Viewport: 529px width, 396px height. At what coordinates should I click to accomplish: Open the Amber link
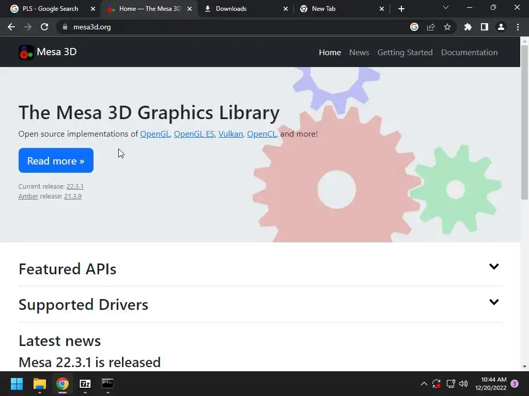point(28,196)
